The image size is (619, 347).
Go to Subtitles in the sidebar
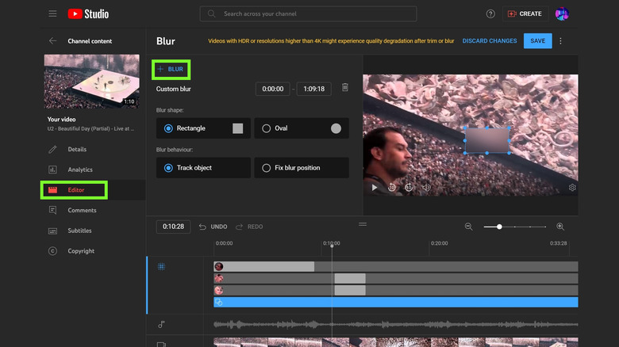pos(79,231)
